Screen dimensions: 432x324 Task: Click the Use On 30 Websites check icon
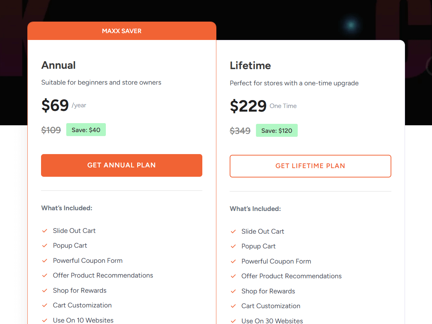233,321
